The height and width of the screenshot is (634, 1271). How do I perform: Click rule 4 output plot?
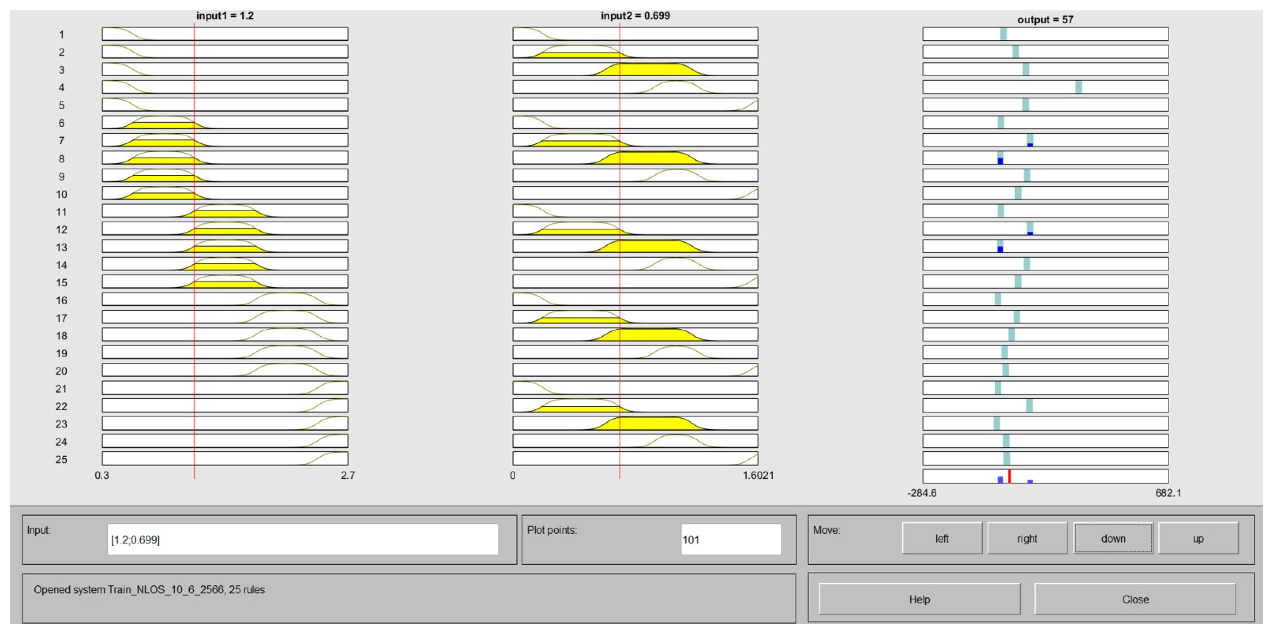[1045, 87]
